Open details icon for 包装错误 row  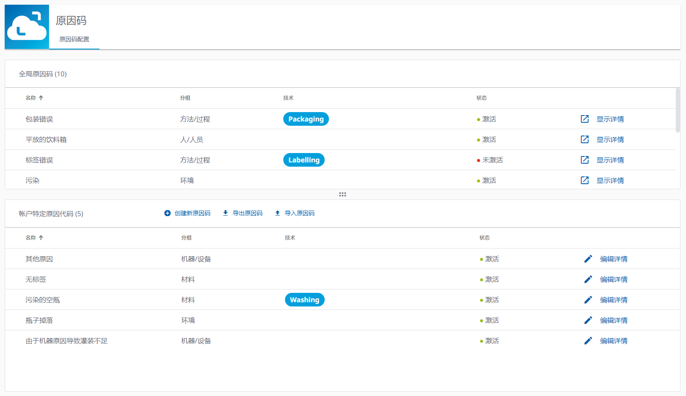tap(584, 119)
